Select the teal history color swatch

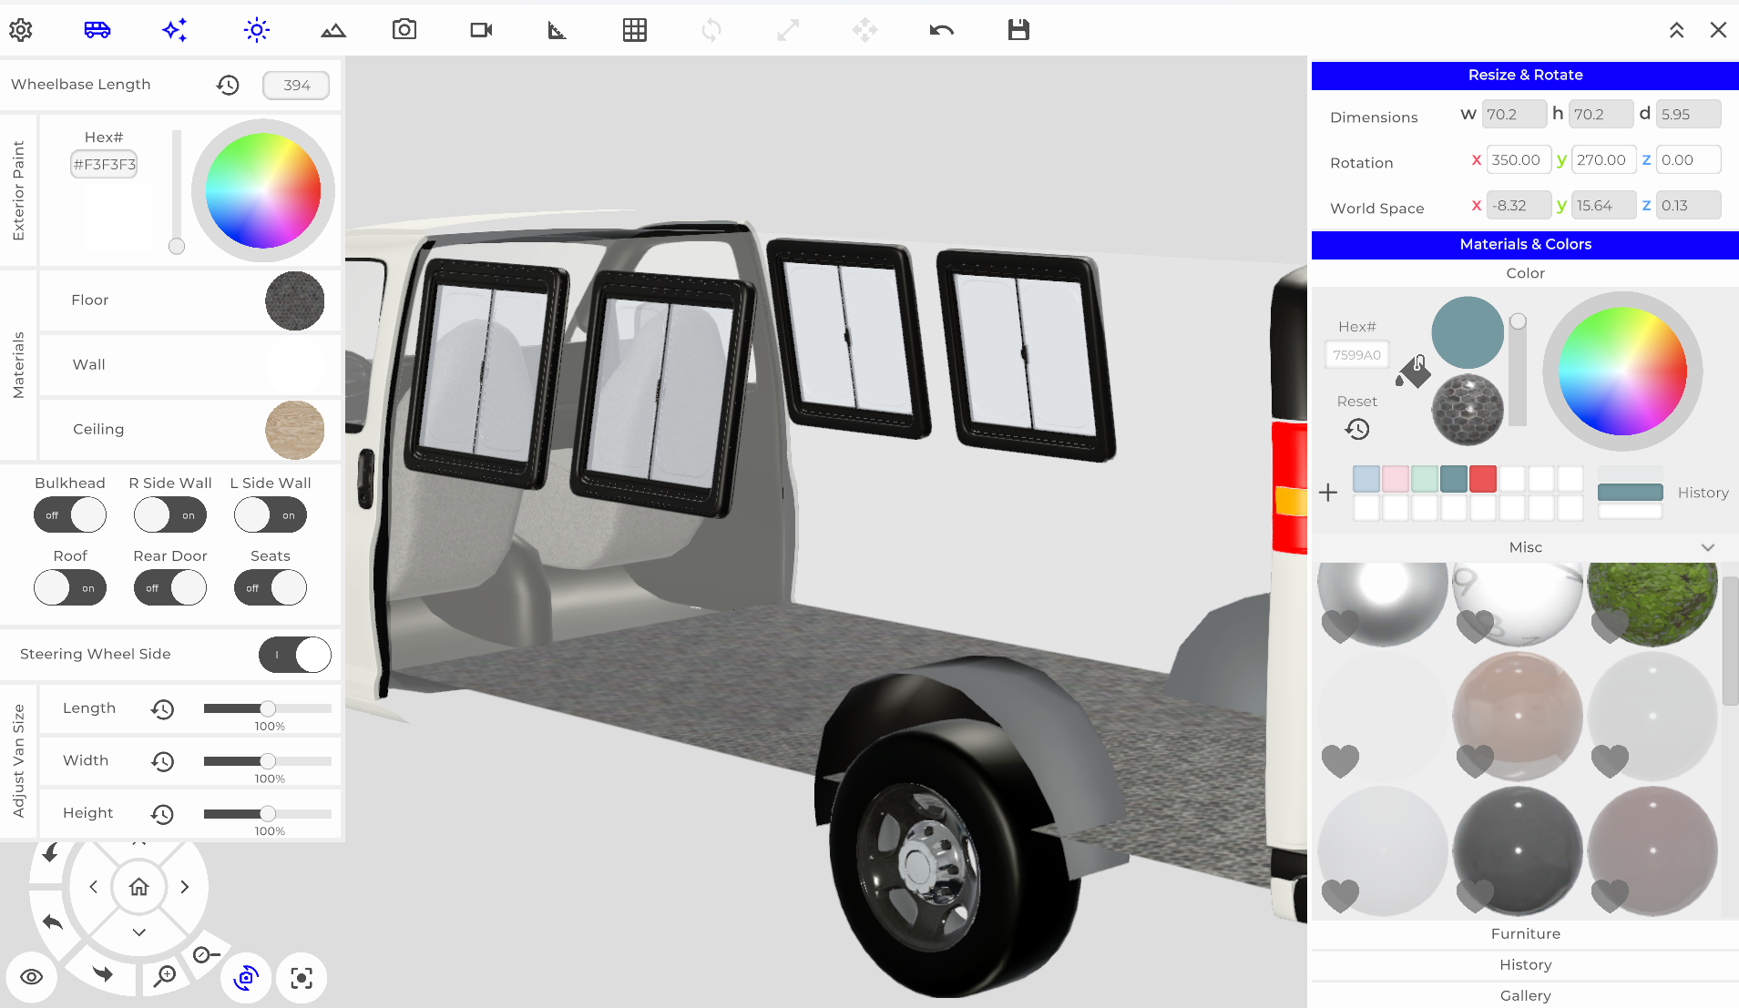click(1631, 493)
